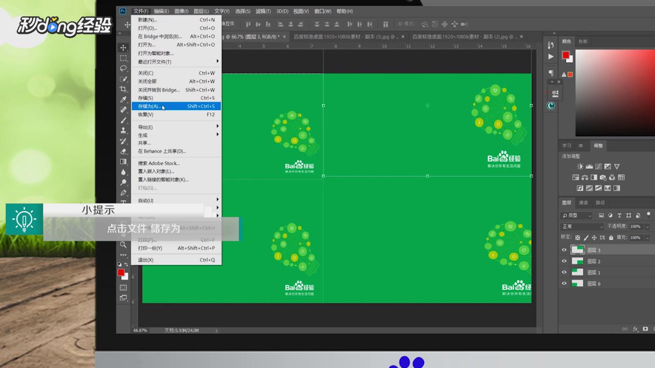Click the 66.67% zoom level field
Viewport: 655px width, 368px height.
(140, 331)
